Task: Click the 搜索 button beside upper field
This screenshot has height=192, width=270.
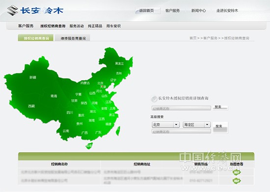Action: [220, 107]
